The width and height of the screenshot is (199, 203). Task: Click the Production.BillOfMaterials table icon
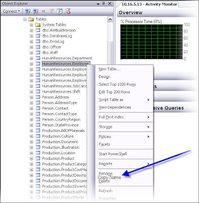click(x=38, y=131)
